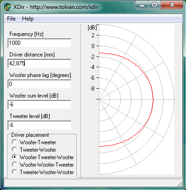Click the Woofer sum level field
This screenshot has height=190, width=186.
[39, 105]
